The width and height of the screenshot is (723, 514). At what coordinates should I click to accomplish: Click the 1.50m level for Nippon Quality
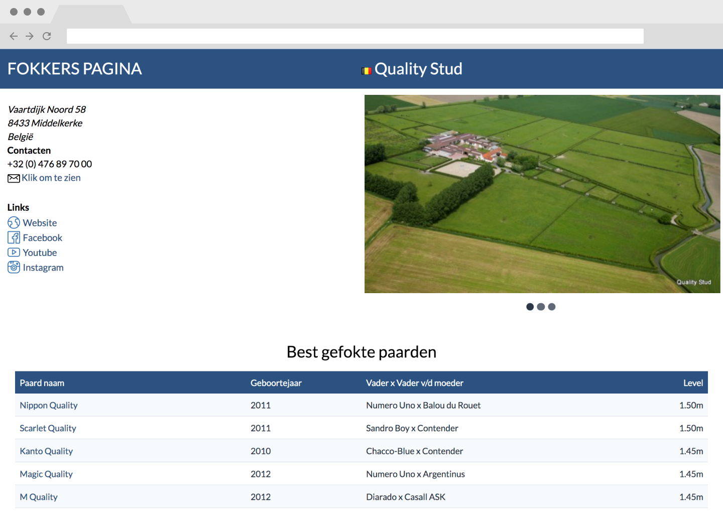691,405
